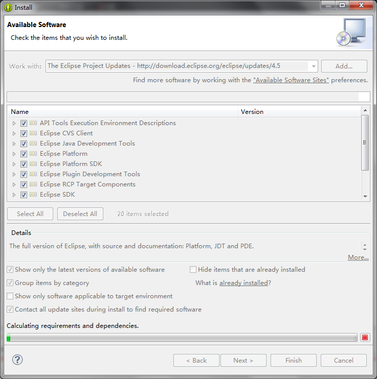Expand the Eclipse Platform SDK node
Screen dimensions: 377x379
pyautogui.click(x=14, y=164)
